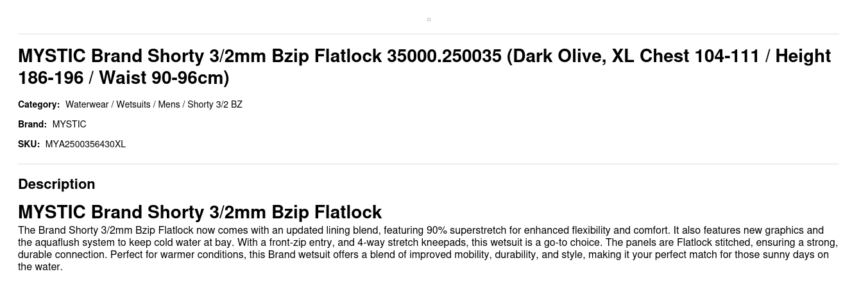
Task: Click the Description section heading
Action: [x=56, y=184]
